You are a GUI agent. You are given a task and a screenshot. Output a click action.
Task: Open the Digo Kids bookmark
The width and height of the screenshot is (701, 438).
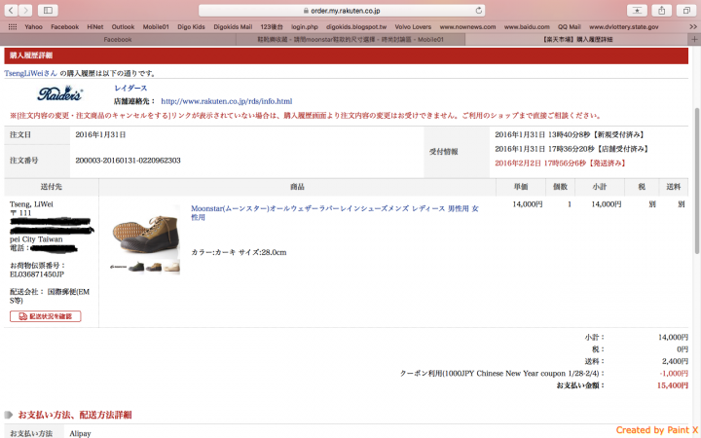click(191, 27)
